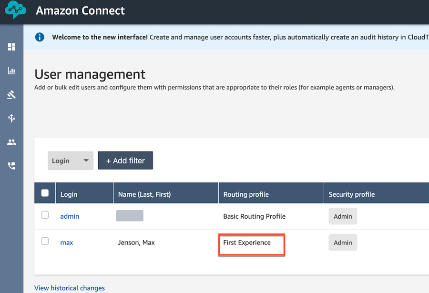Open the Phone channels sidebar icon
Image resolution: width=429 pixels, height=293 pixels.
(x=11, y=166)
